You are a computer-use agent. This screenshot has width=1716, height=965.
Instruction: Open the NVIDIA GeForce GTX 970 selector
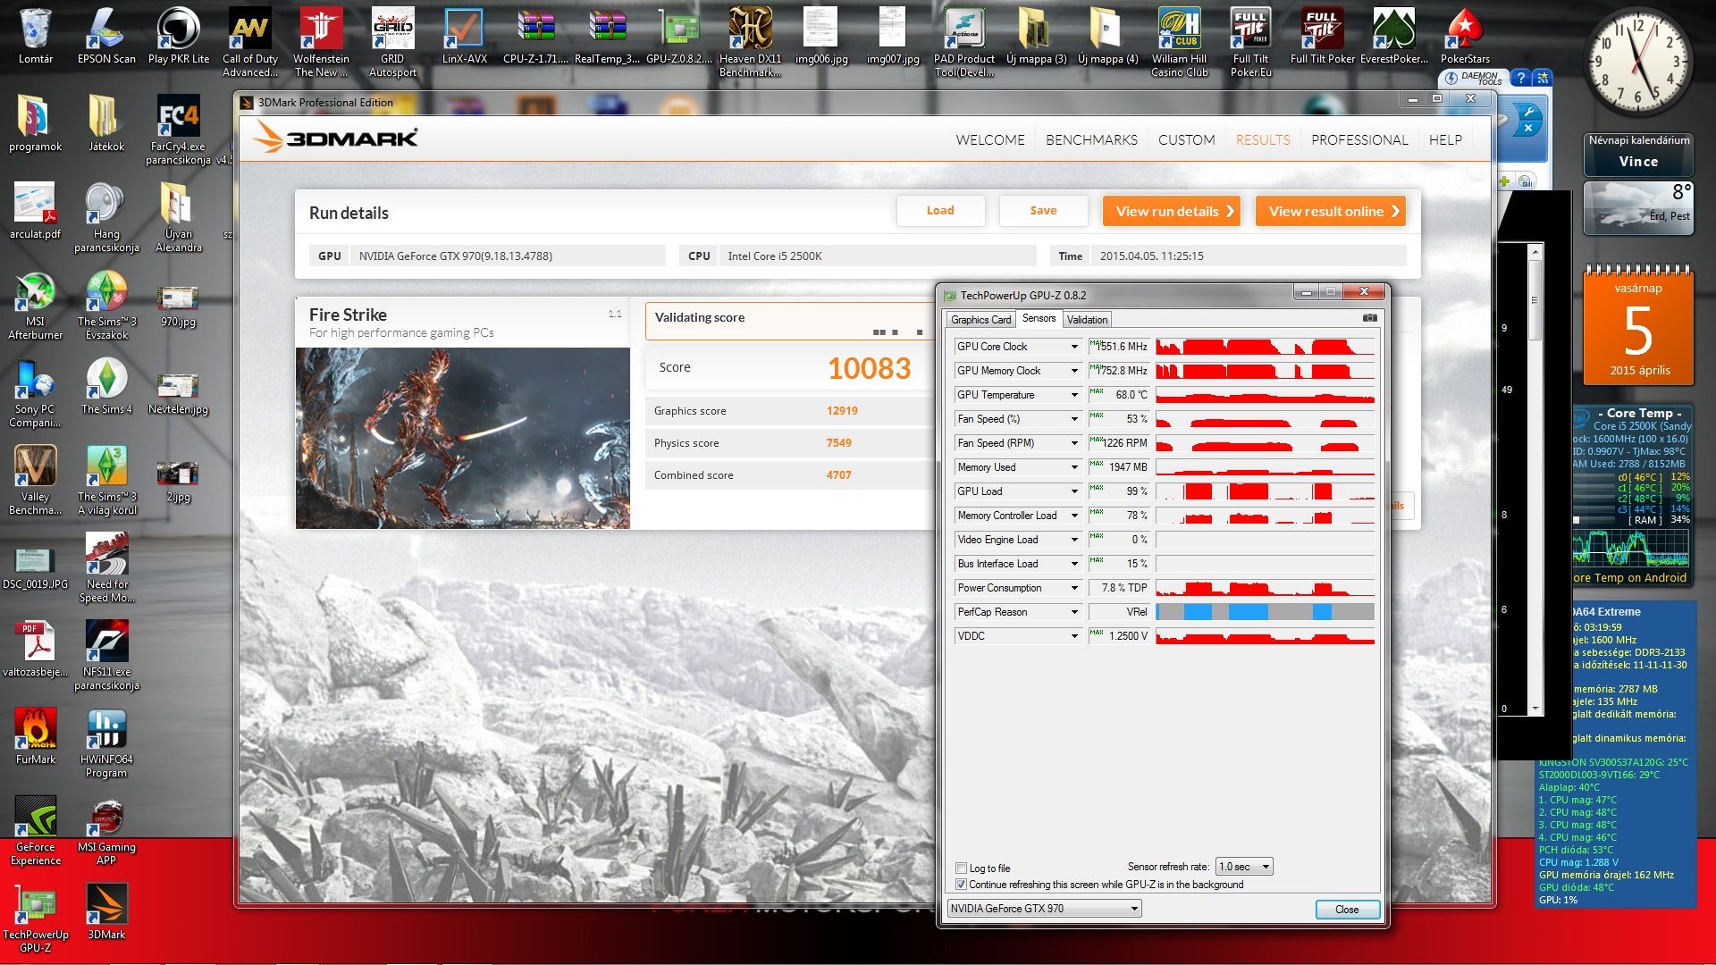click(1044, 909)
